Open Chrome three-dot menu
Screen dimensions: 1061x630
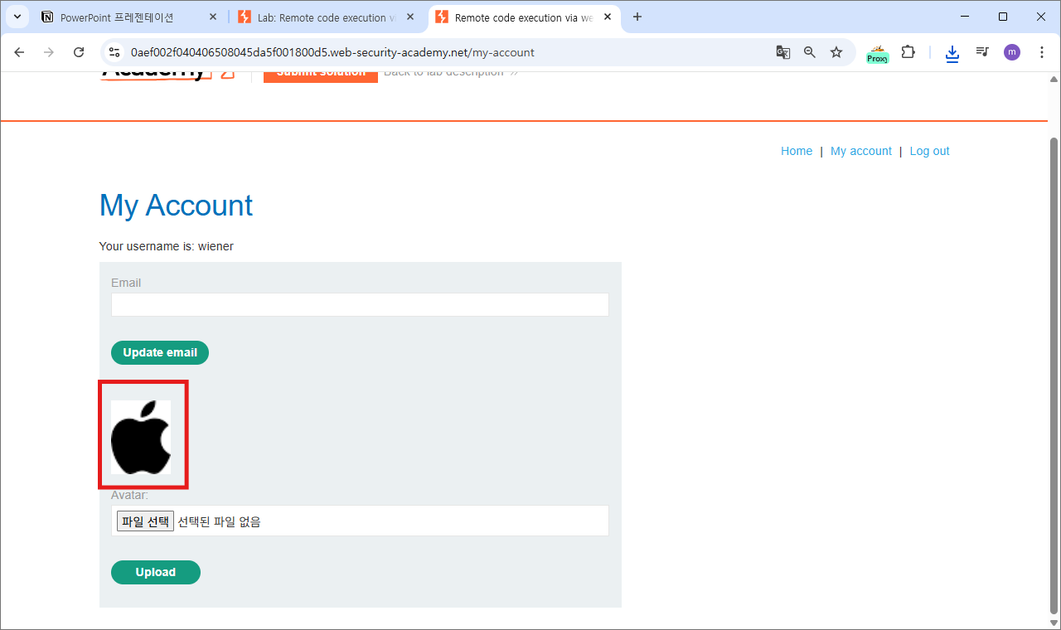(1042, 52)
